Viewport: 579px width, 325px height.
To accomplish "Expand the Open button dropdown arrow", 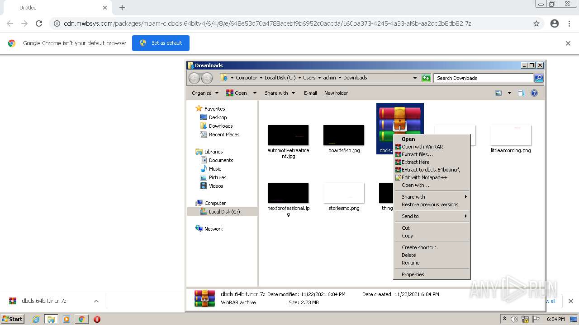I will 255,93.
